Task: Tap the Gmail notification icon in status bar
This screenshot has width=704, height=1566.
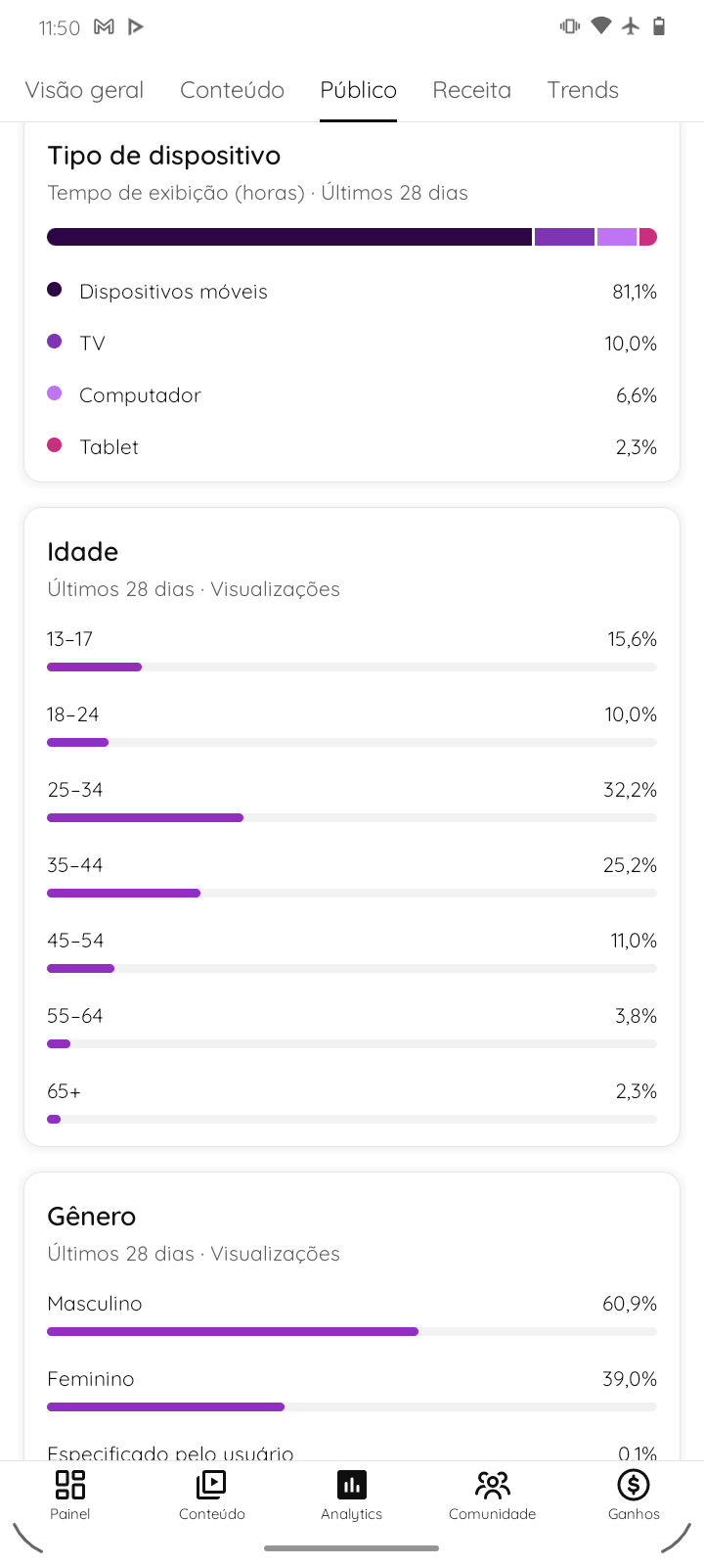Action: pyautogui.click(x=104, y=26)
